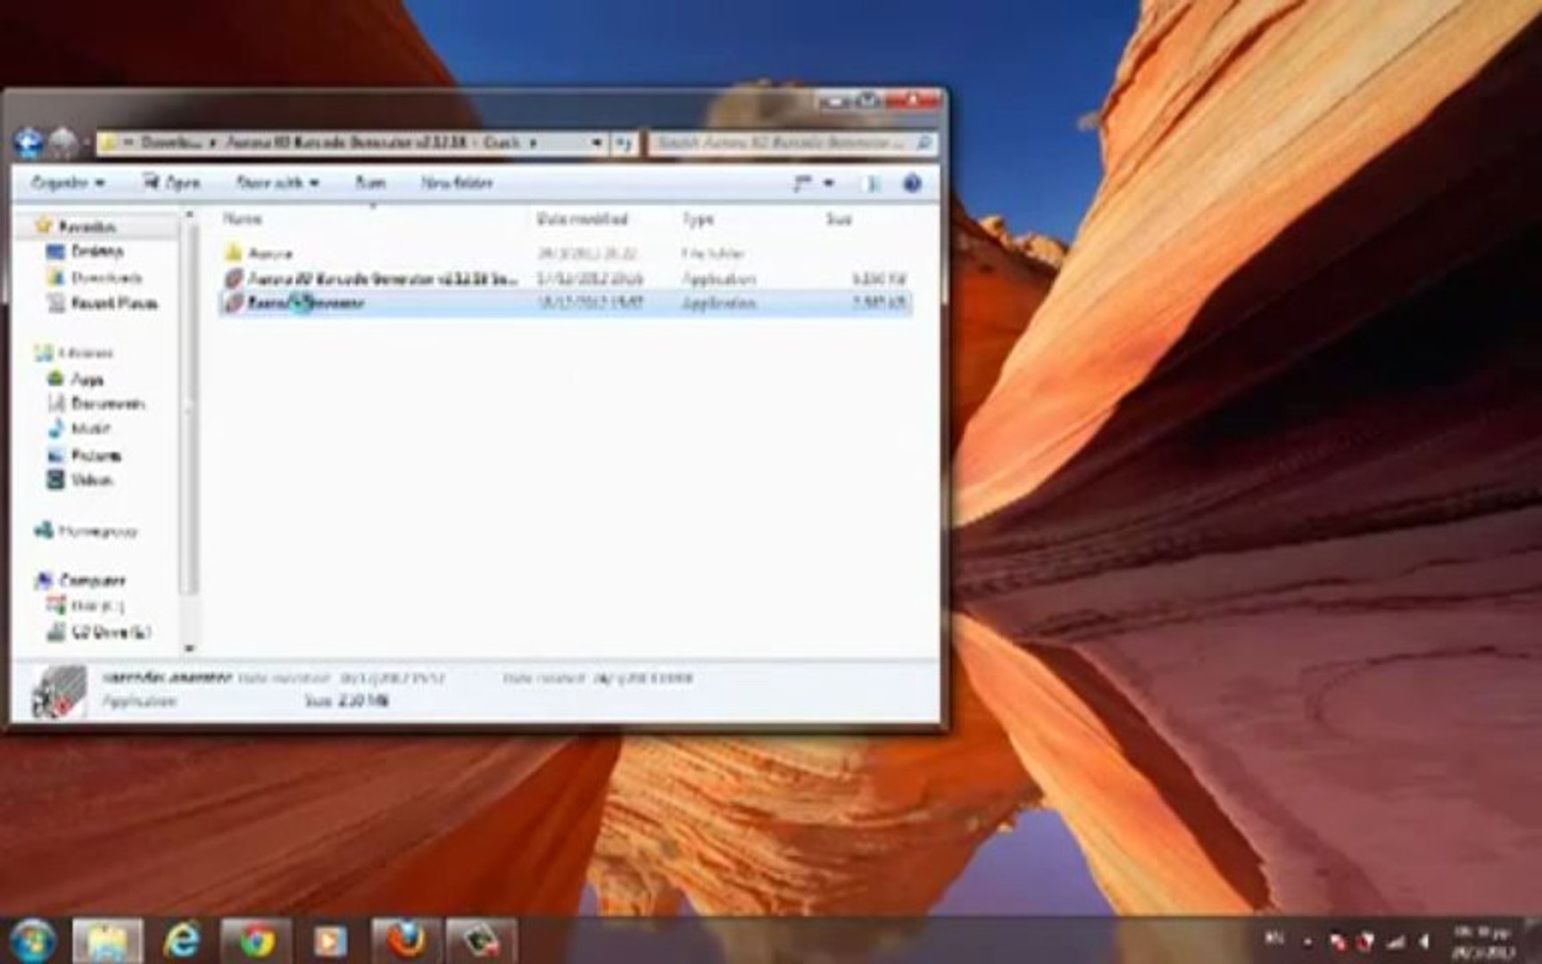Click the navigation pane scroll down arrow
1542x964 pixels.
click(x=189, y=648)
